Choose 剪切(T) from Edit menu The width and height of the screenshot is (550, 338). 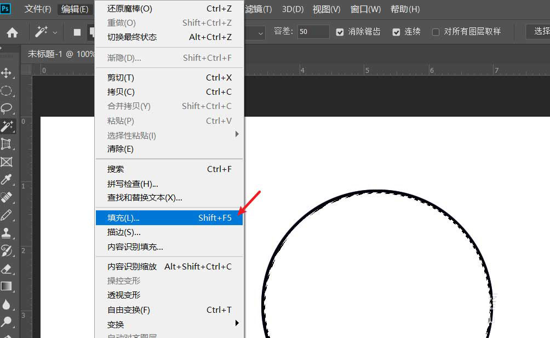pos(169,77)
